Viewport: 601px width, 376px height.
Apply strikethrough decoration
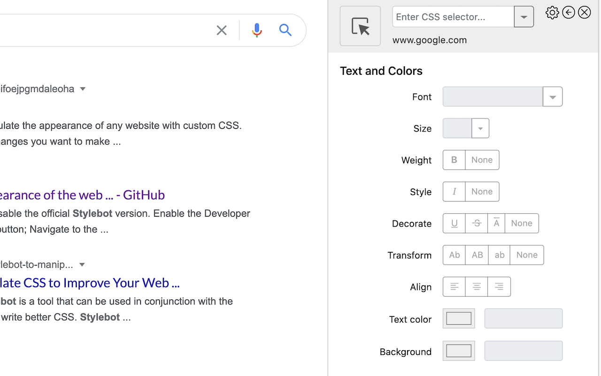coord(477,223)
